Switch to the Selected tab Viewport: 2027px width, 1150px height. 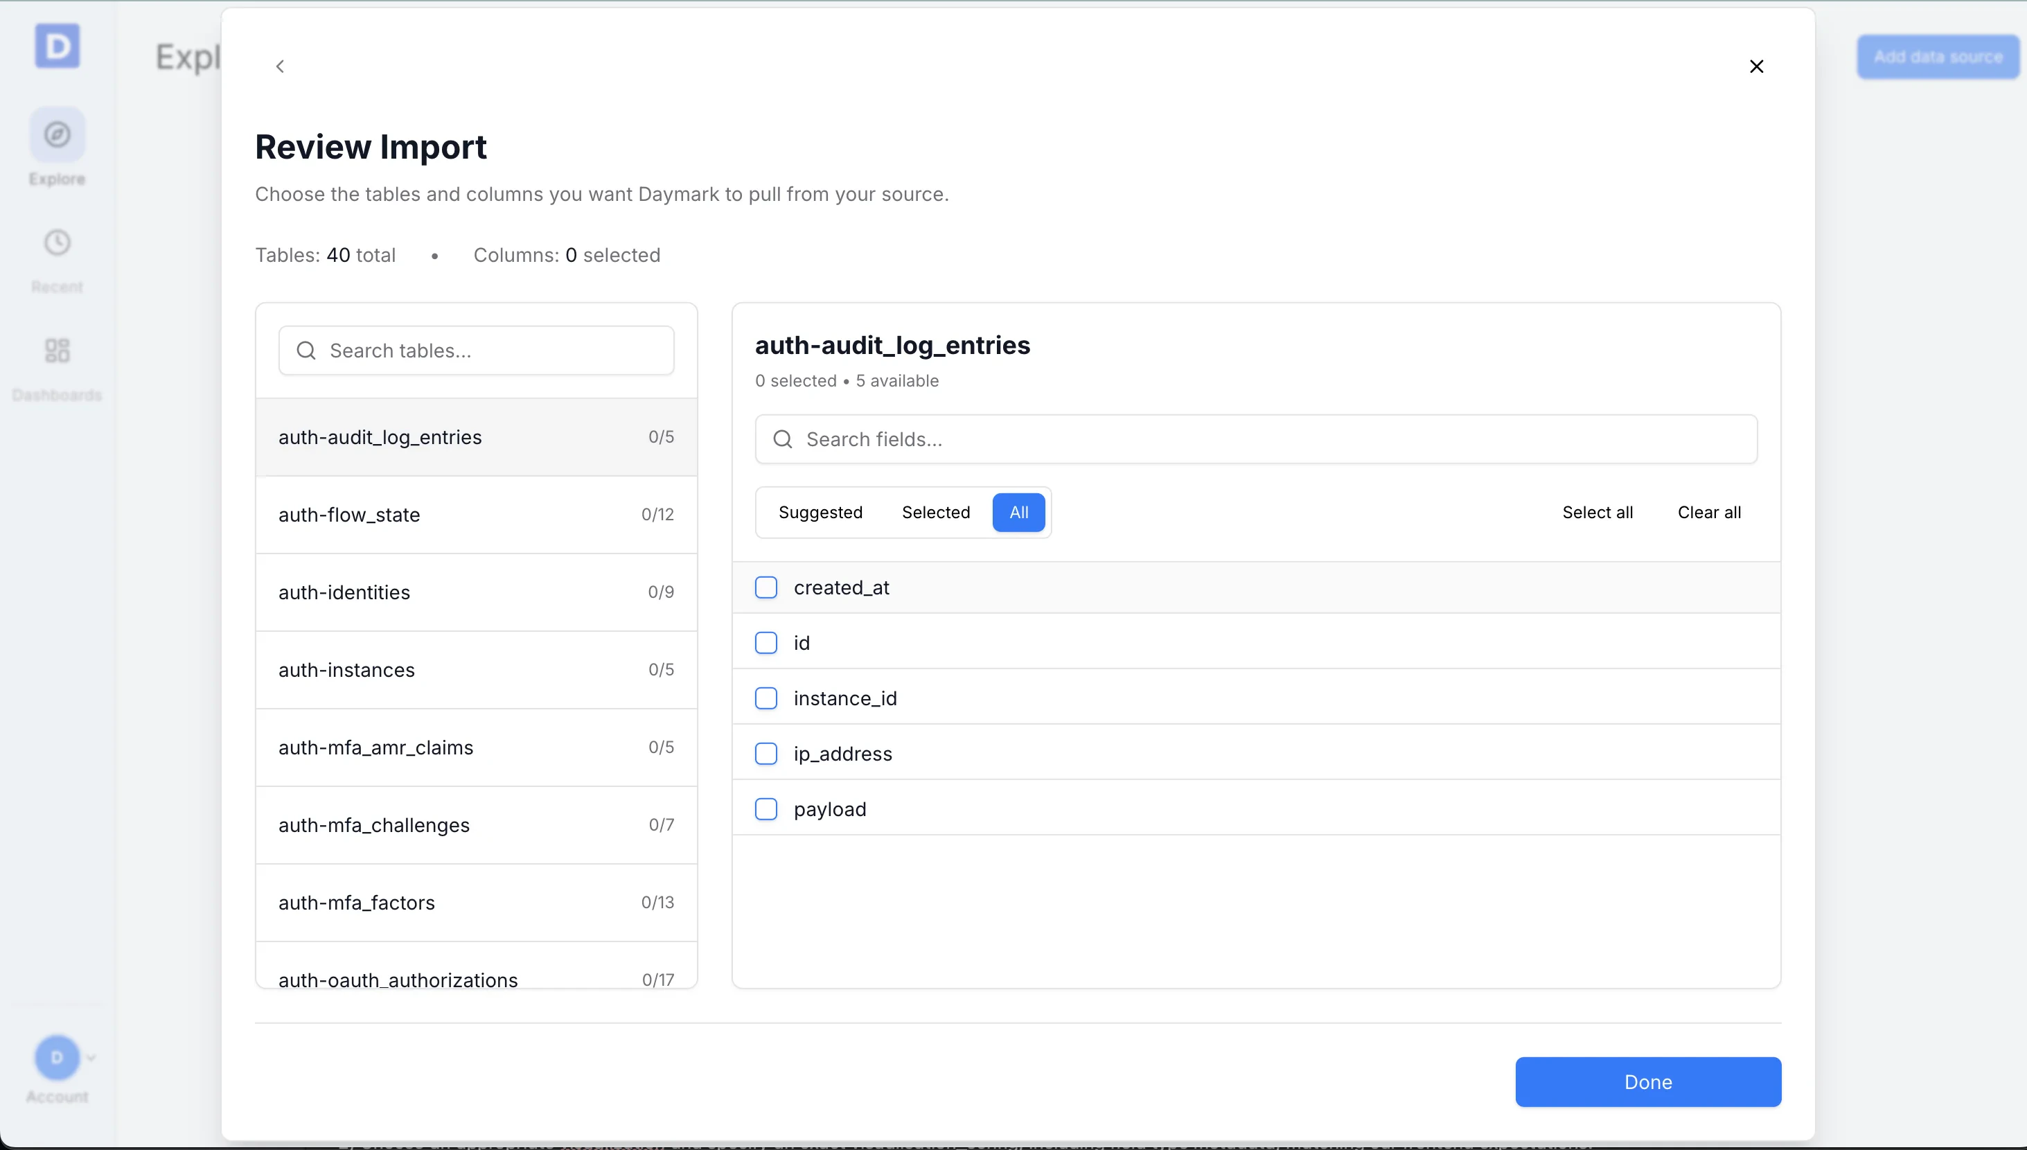tap(935, 512)
